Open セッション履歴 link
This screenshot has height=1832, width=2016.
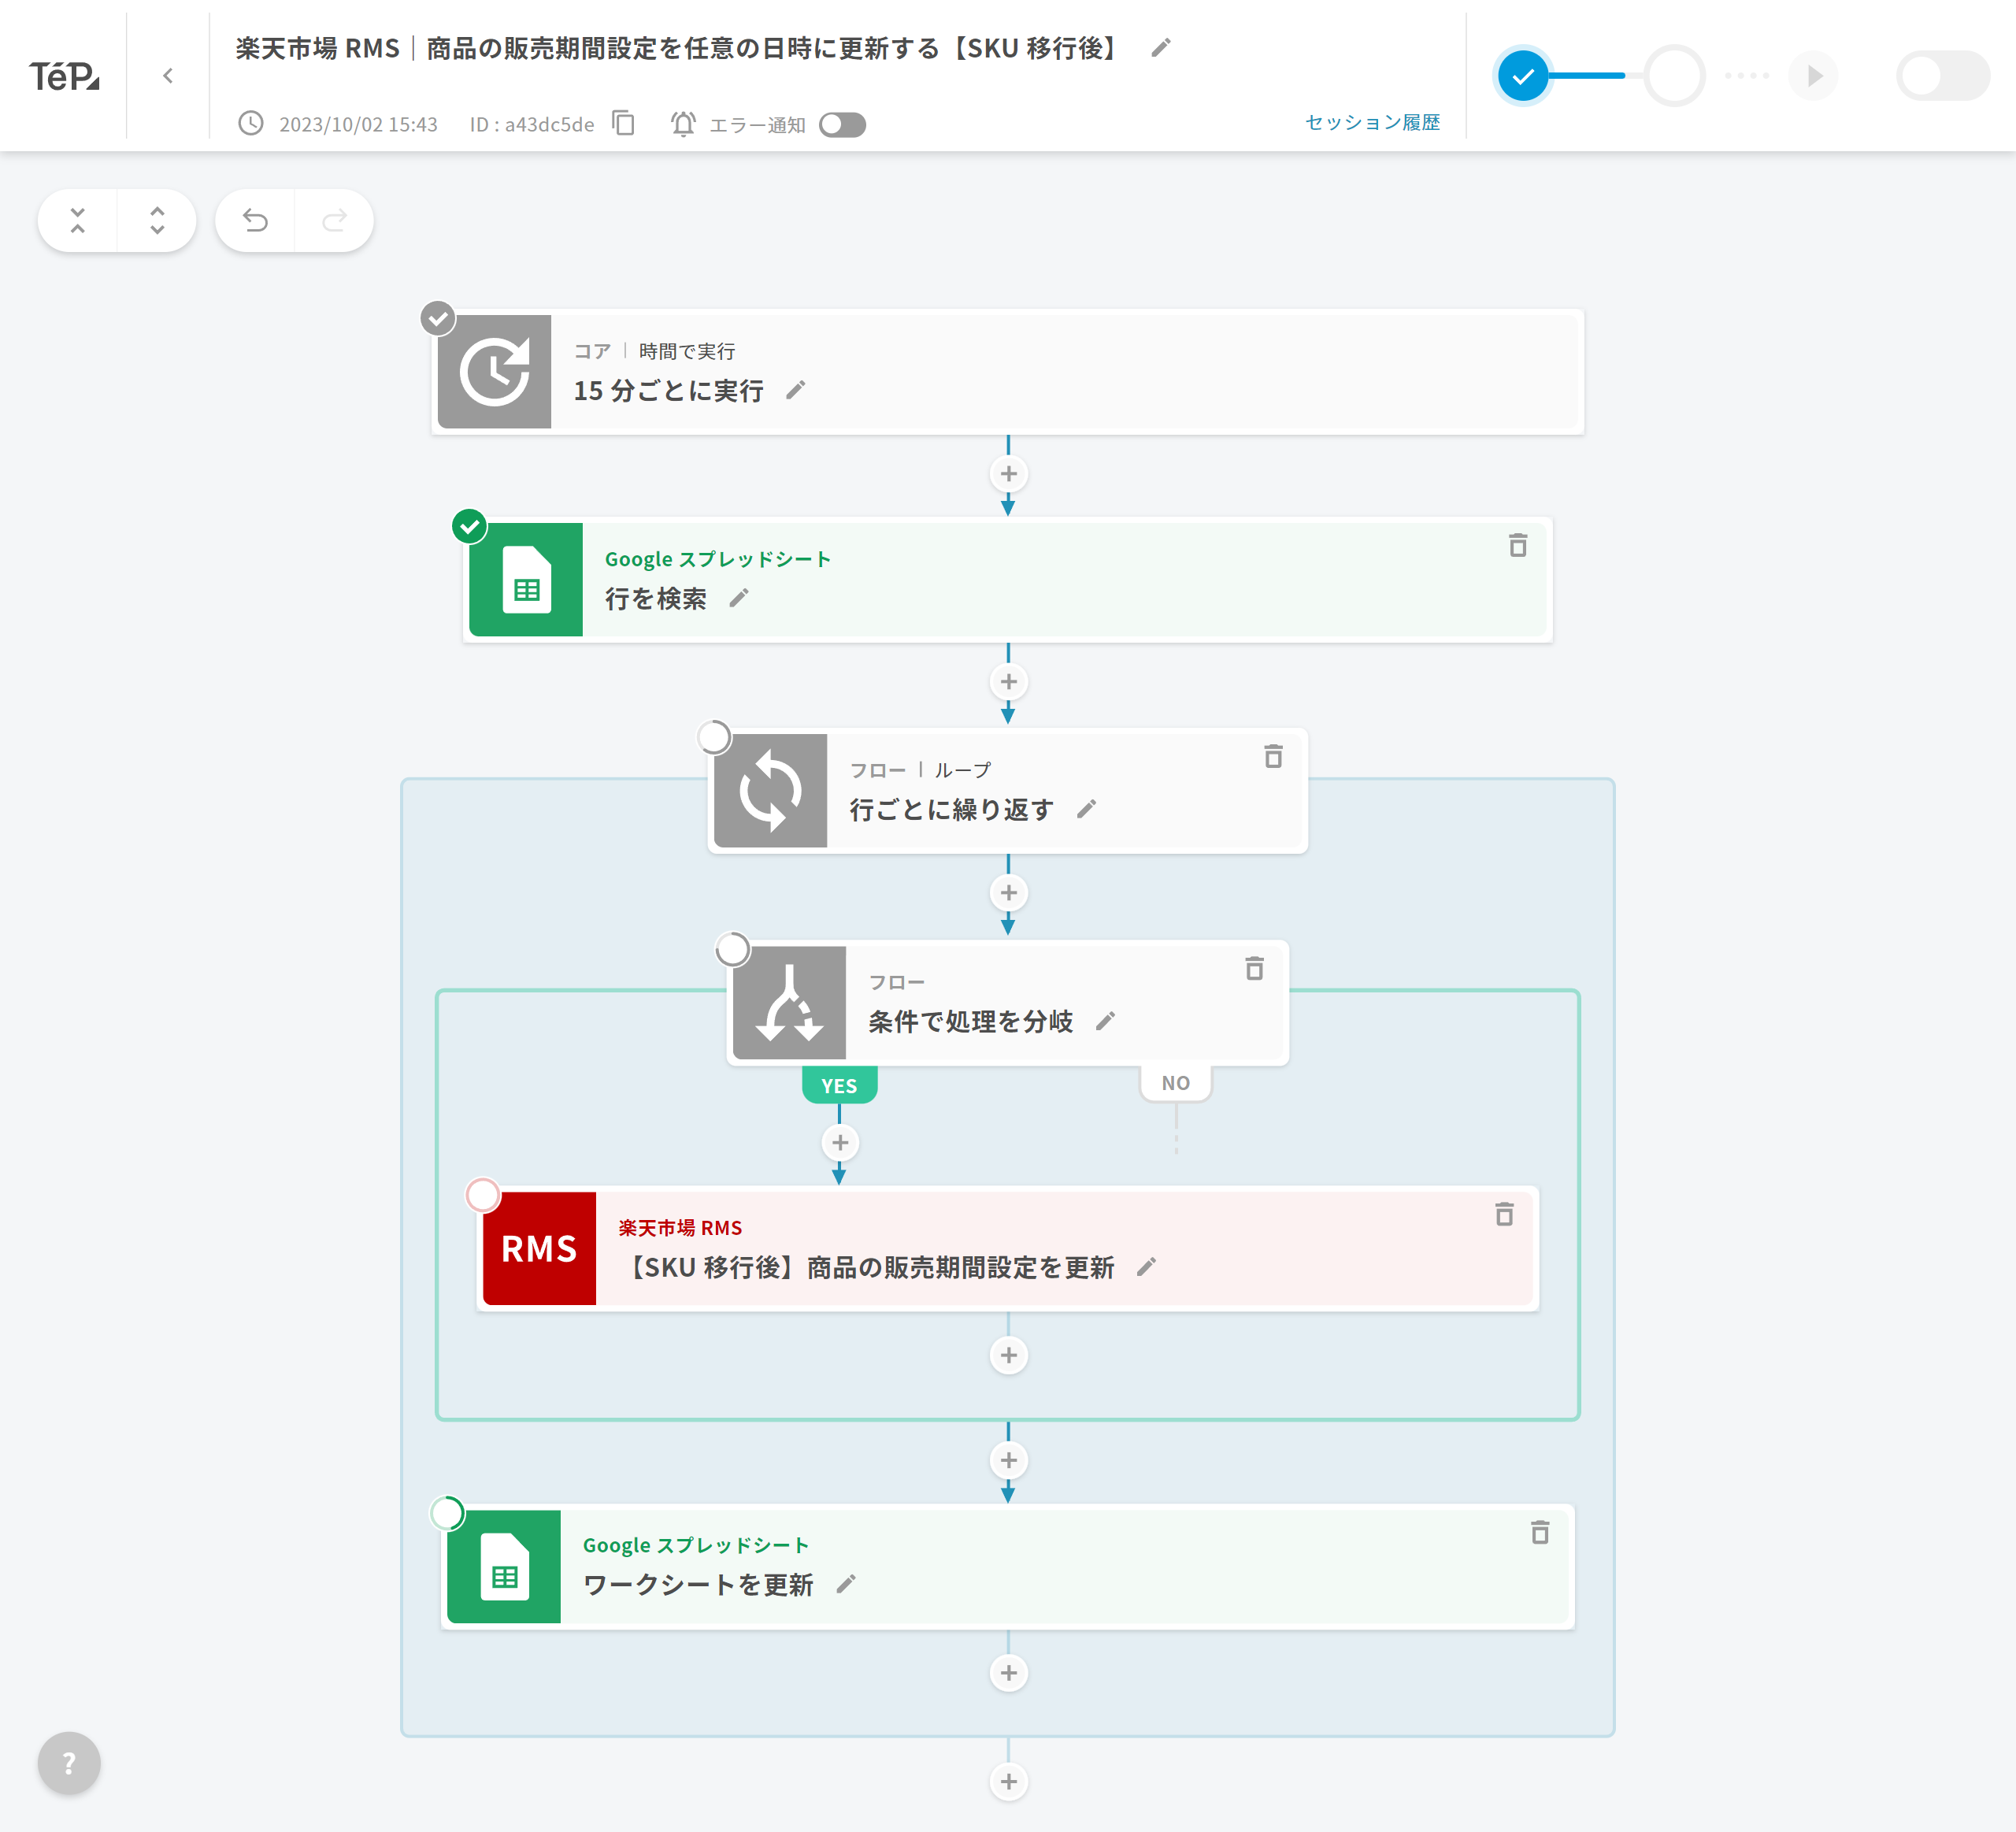click(1372, 122)
